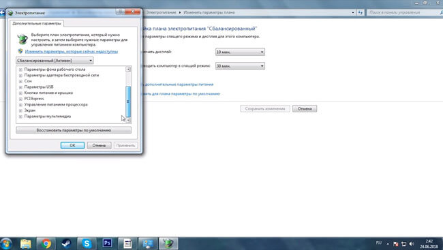Click the Применить button

coord(125,145)
